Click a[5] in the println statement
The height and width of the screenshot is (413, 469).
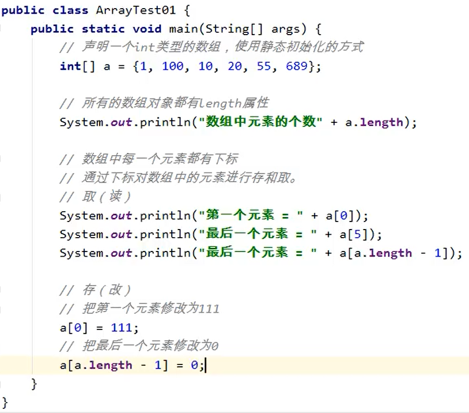pyautogui.click(x=354, y=234)
